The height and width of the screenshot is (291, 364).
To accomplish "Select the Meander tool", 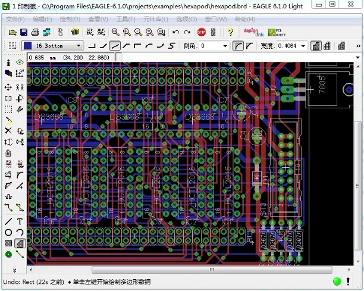I will click(x=8, y=197).
